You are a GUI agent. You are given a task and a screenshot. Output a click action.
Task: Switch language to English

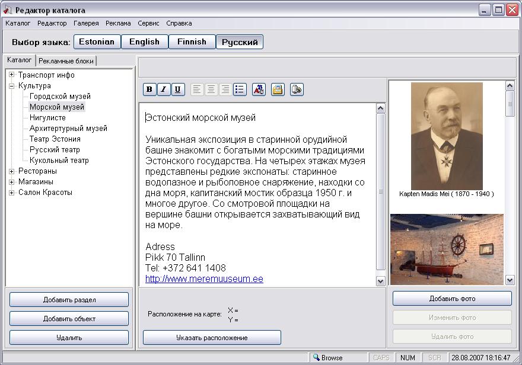[x=145, y=42]
